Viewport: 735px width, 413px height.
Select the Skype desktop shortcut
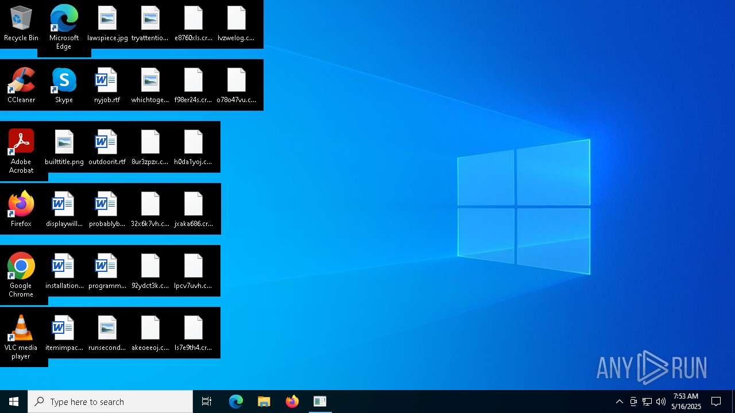[64, 86]
